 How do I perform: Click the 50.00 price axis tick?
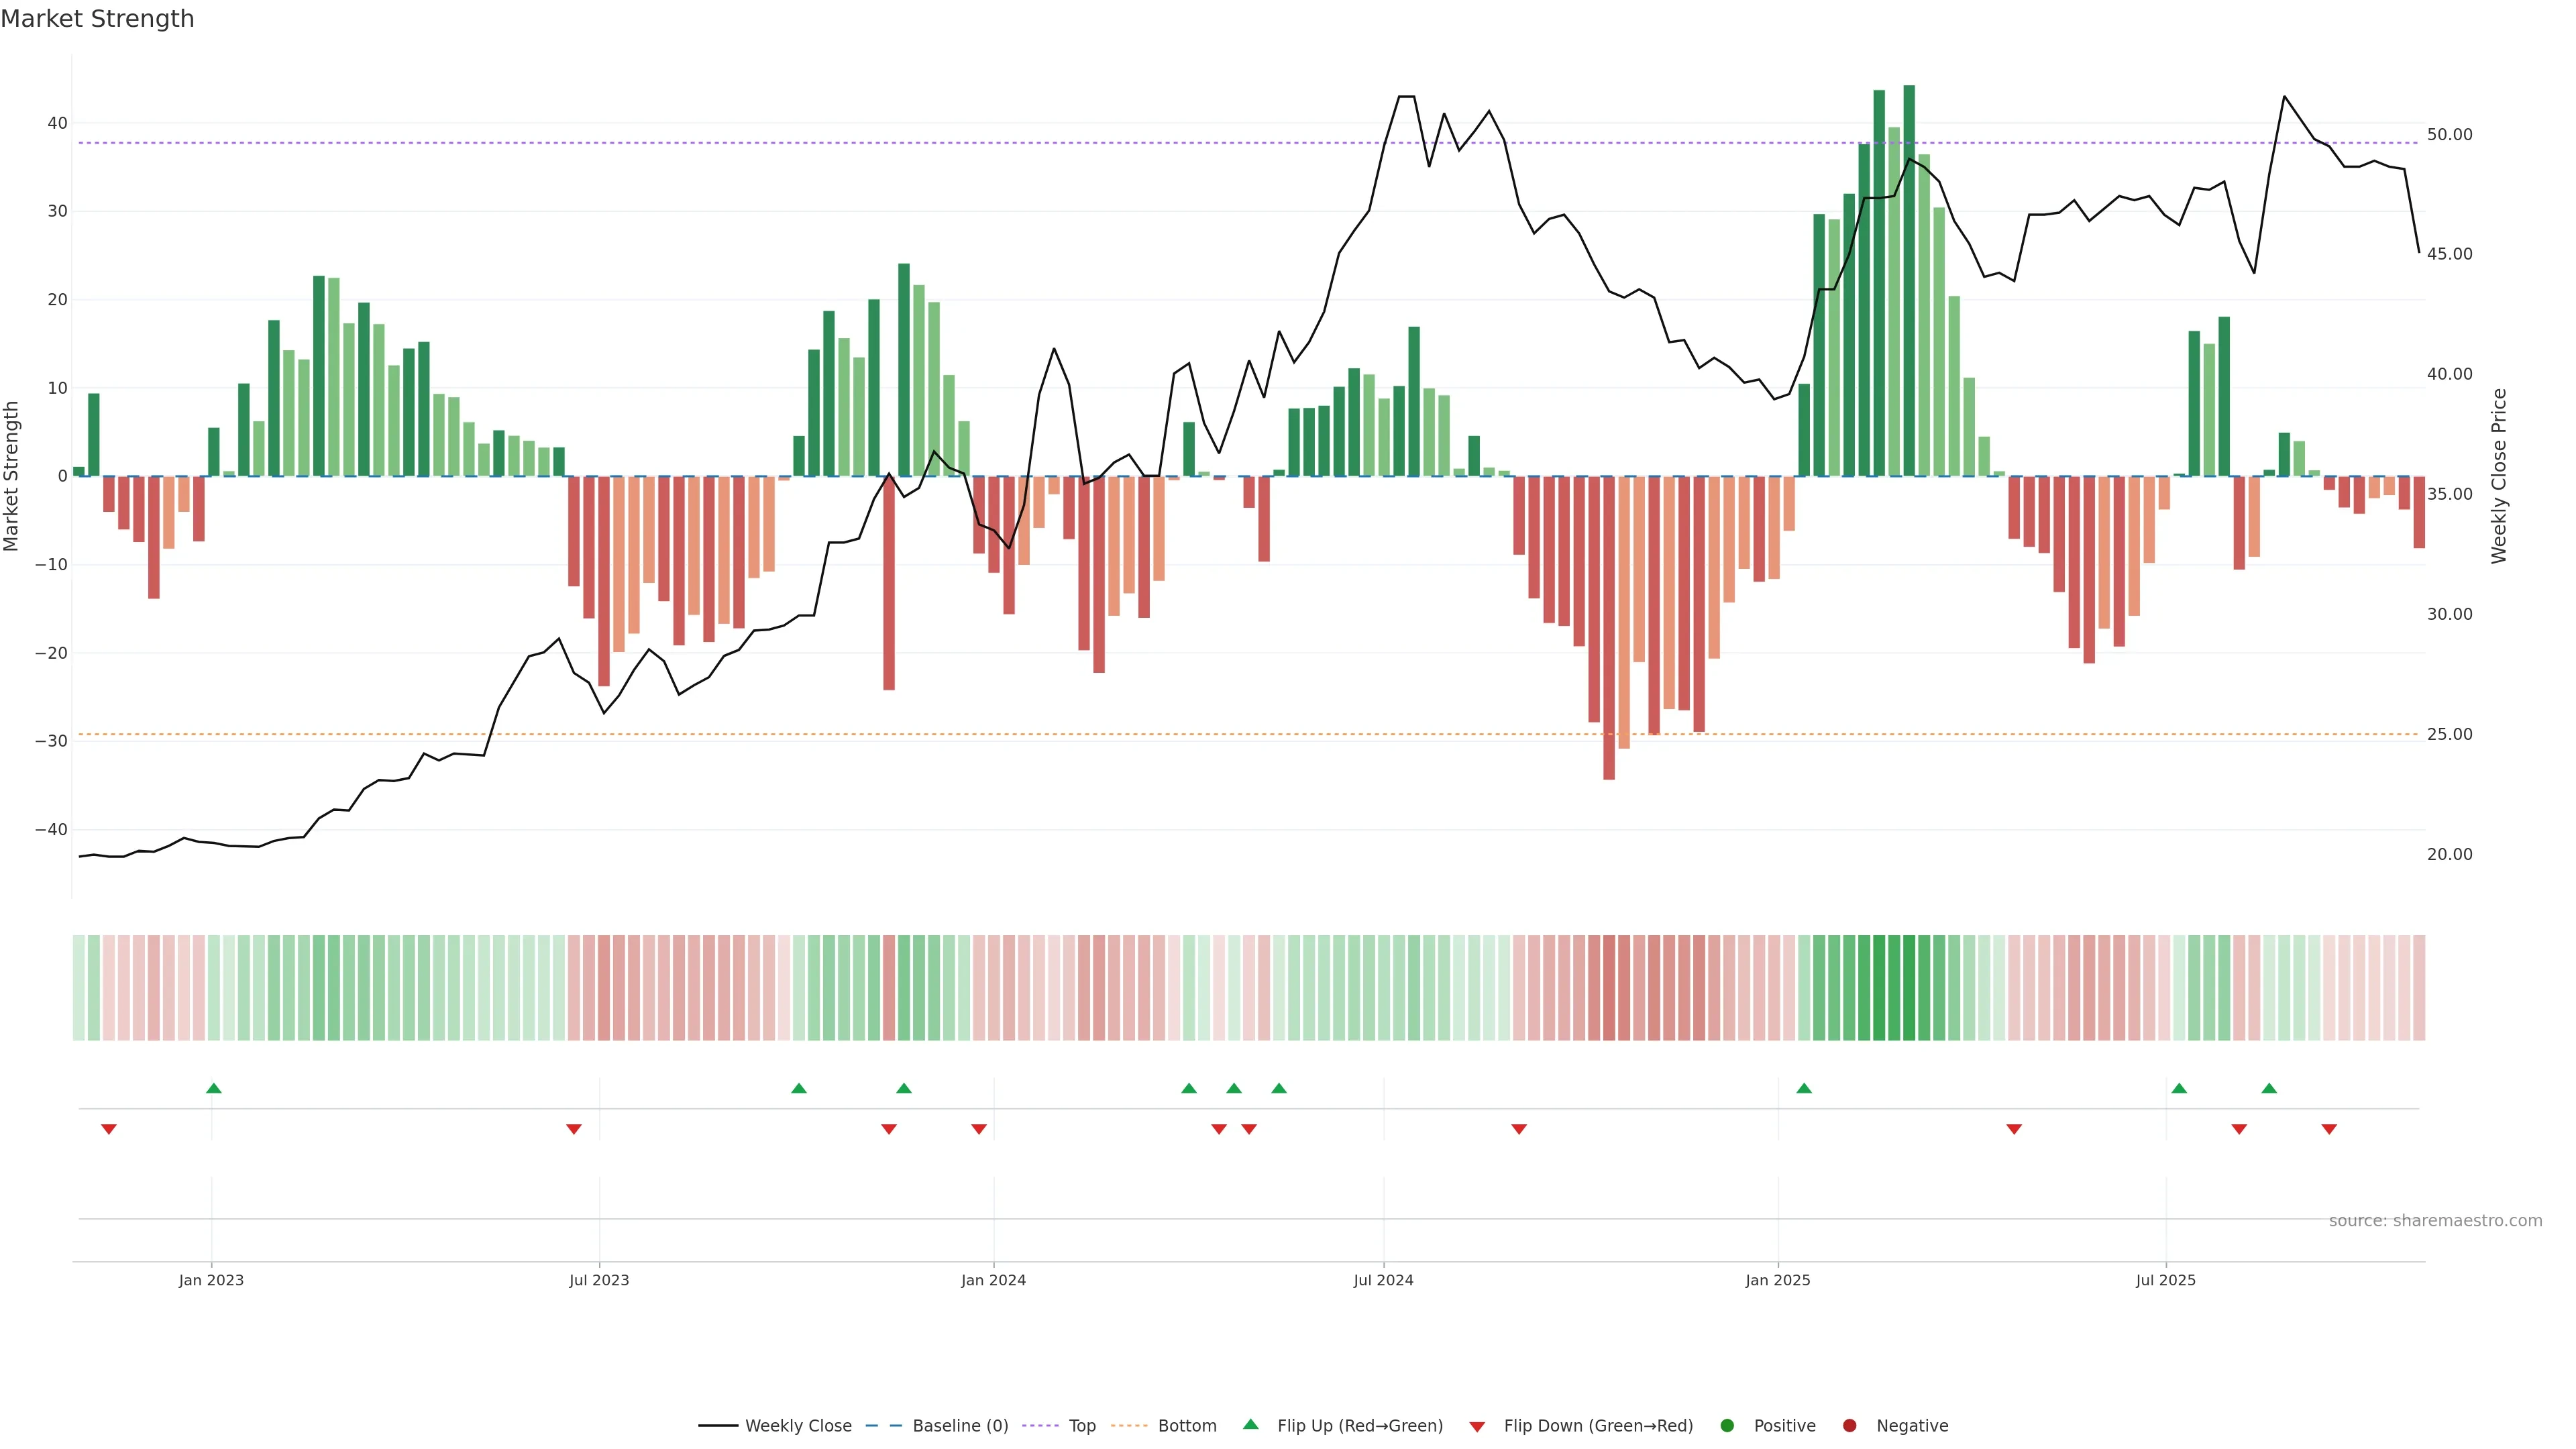point(2449,134)
